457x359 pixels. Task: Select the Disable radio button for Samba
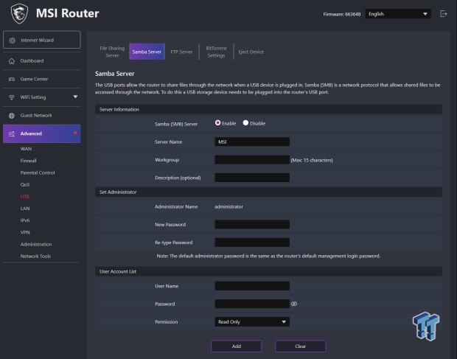(x=245, y=122)
